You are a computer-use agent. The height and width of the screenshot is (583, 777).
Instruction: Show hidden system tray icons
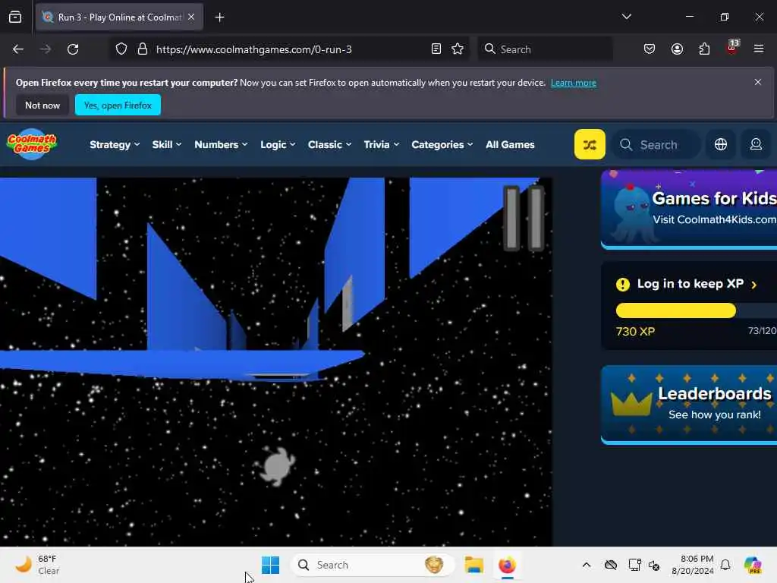[x=587, y=565]
